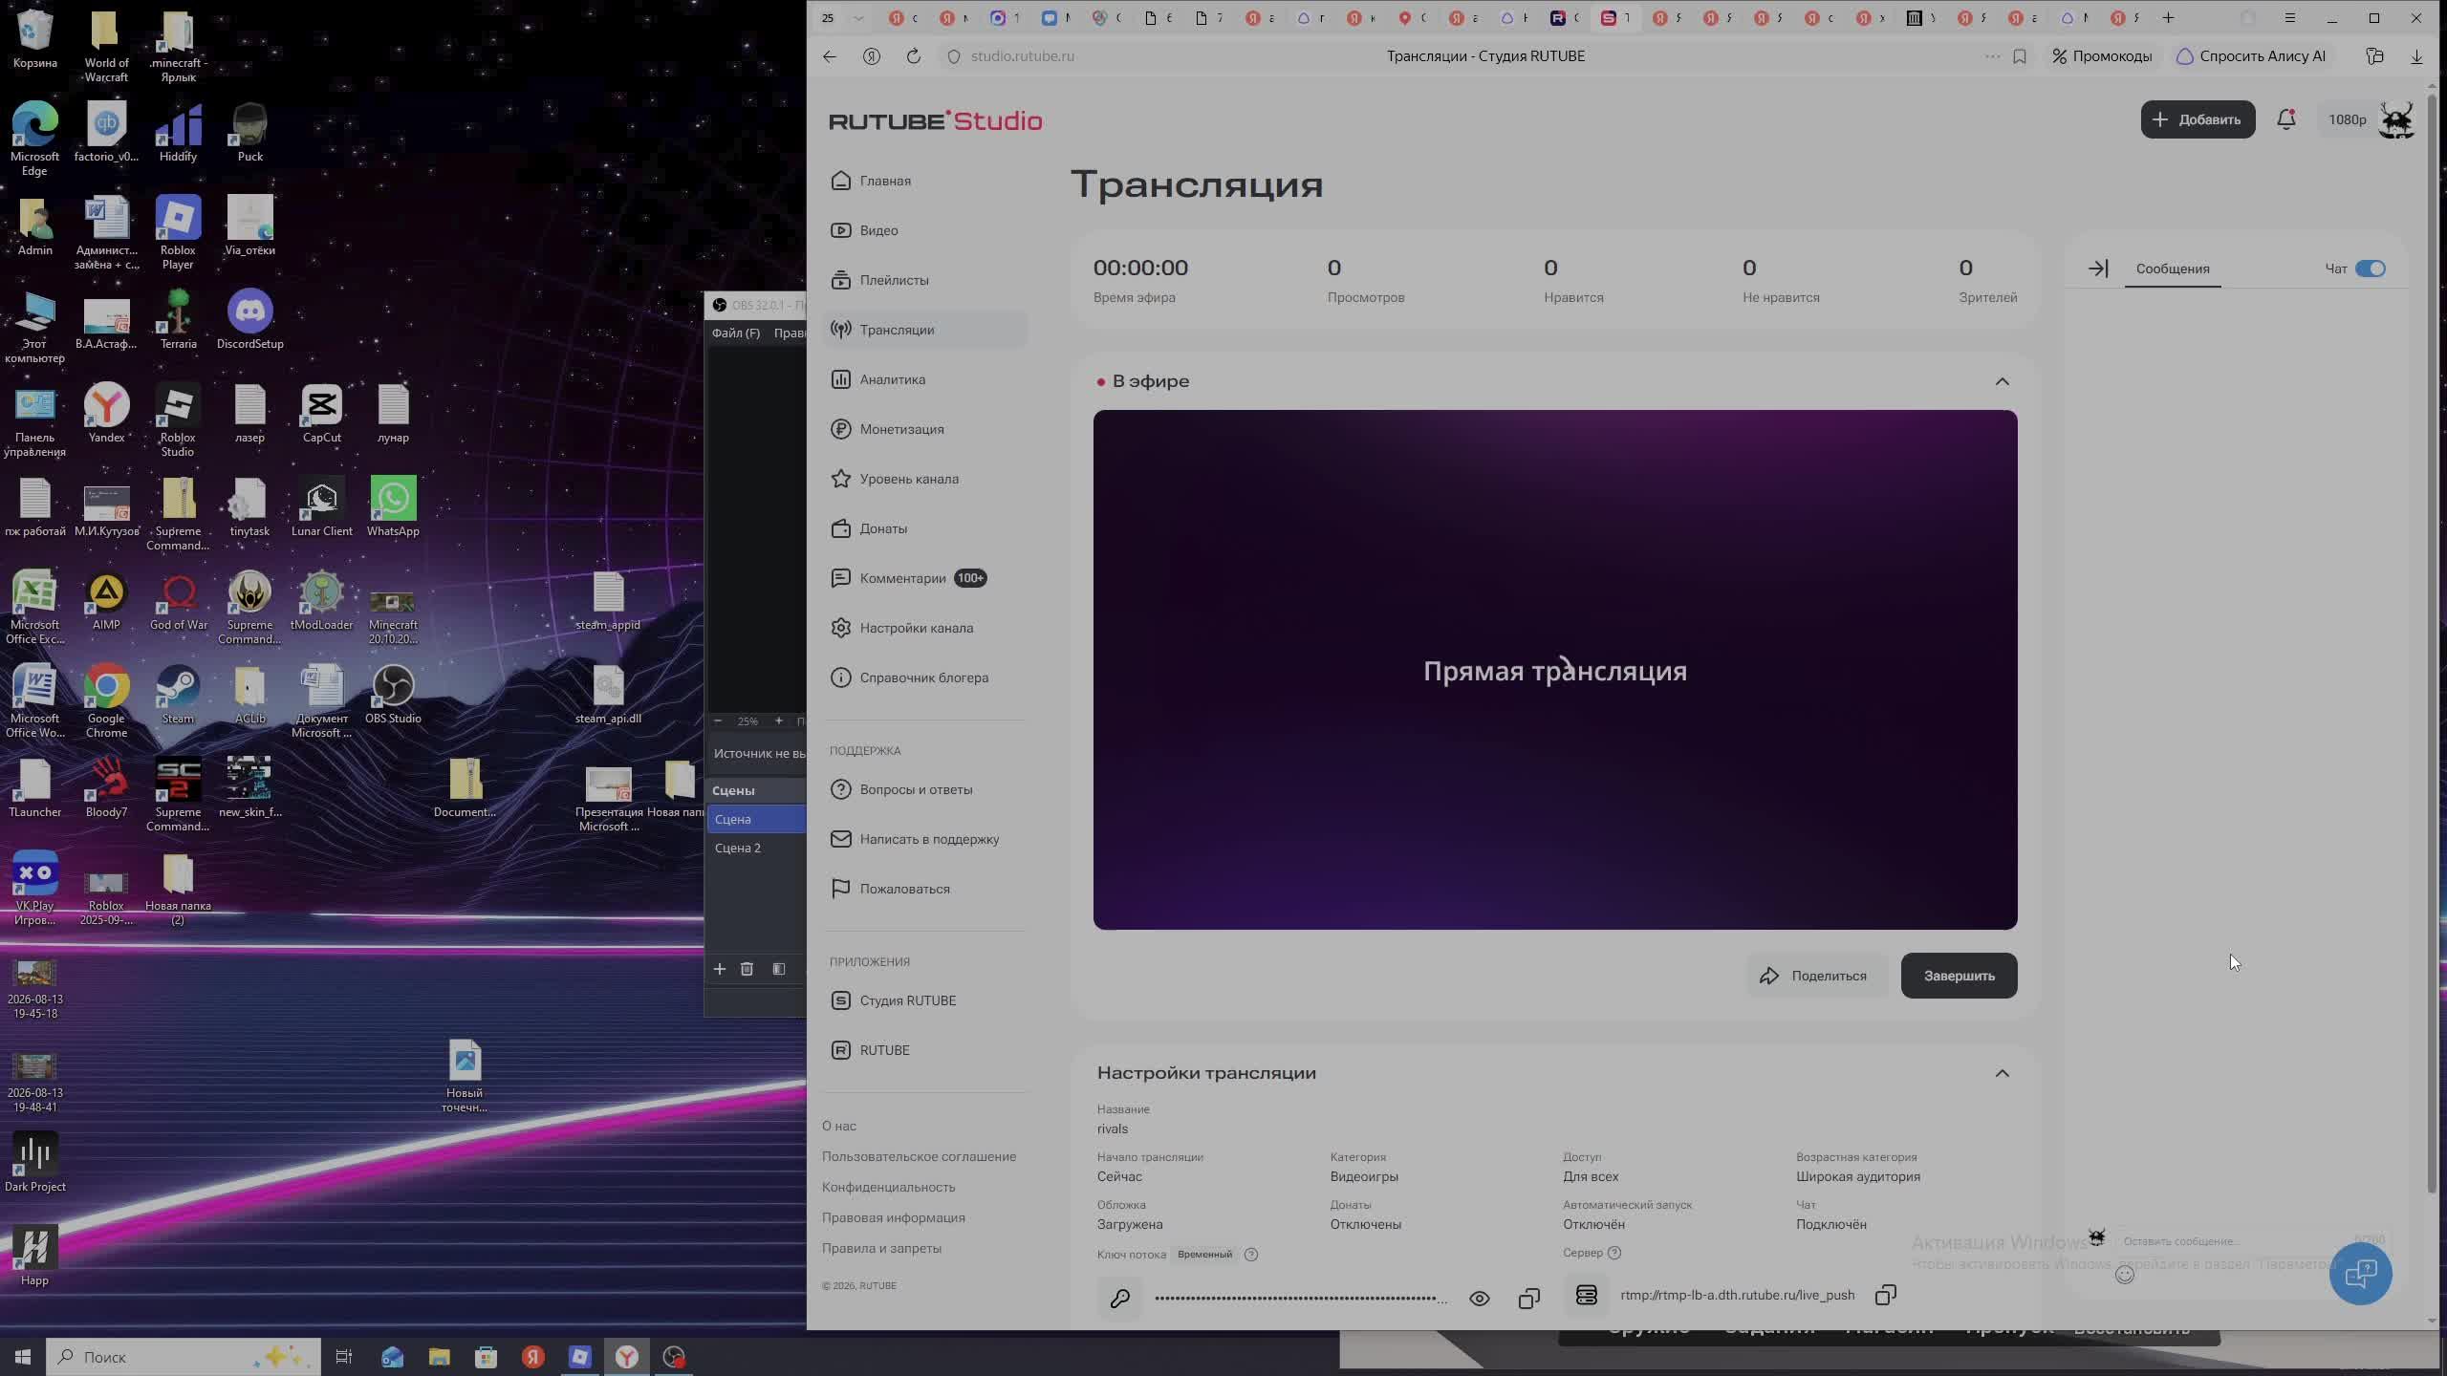Screen dimensions: 2447x1376
Task: Zoom out the OBS preview
Action: click(x=718, y=721)
